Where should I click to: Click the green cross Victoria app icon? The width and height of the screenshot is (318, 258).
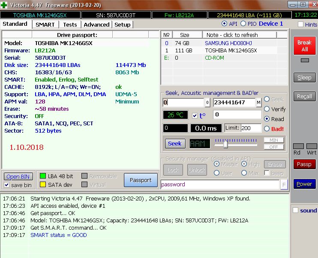4,5
